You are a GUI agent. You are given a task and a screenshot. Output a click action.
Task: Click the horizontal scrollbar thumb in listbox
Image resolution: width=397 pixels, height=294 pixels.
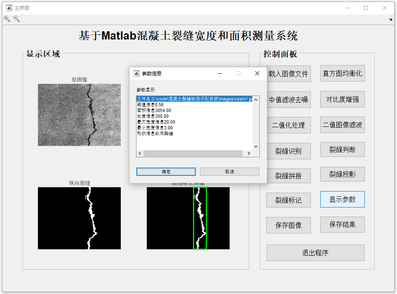[x=193, y=154]
